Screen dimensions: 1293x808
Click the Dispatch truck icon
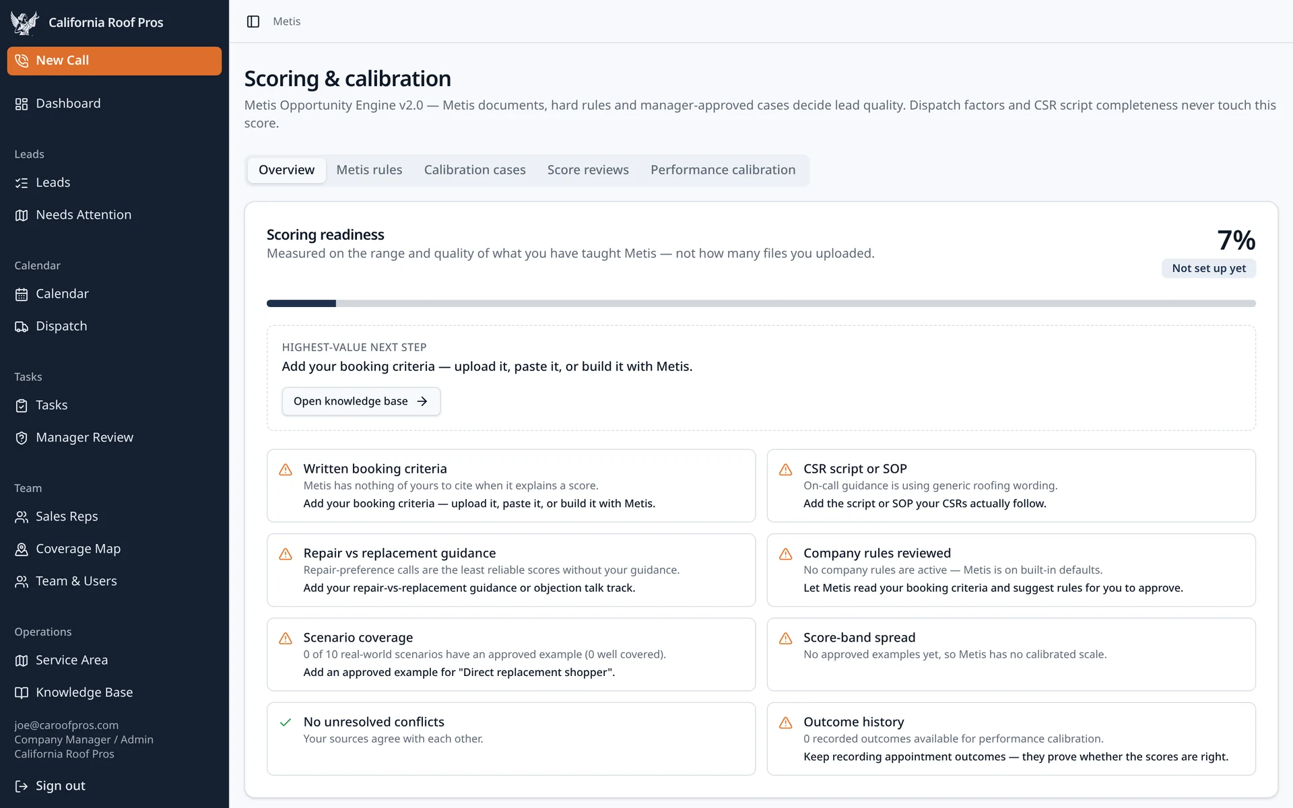point(22,327)
